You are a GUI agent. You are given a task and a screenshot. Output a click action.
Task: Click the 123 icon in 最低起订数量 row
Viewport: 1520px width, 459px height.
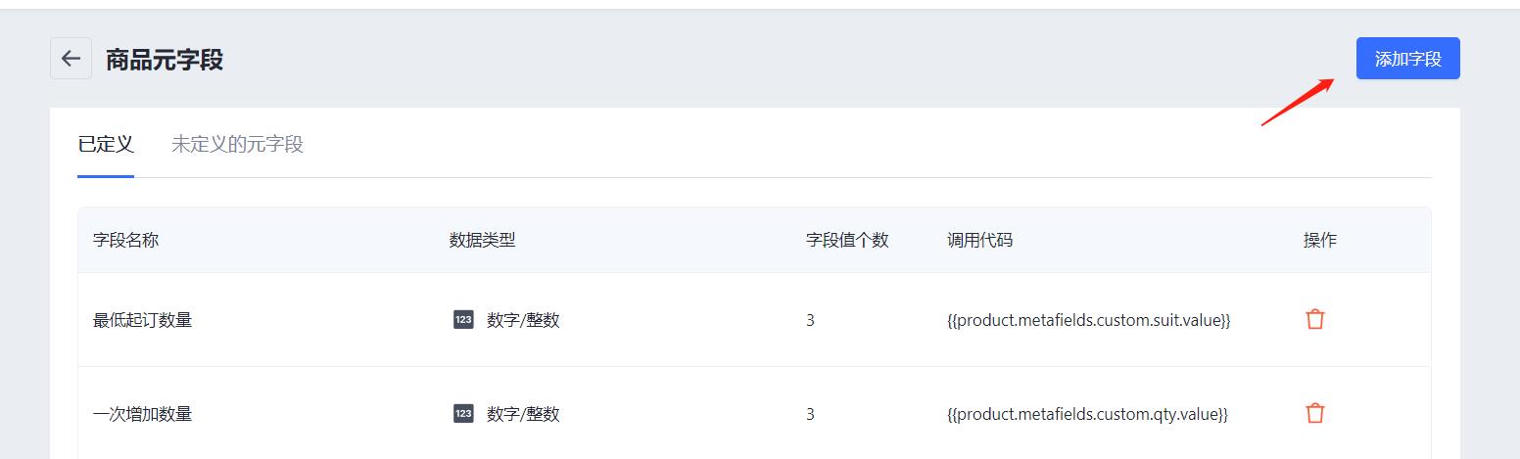463,319
